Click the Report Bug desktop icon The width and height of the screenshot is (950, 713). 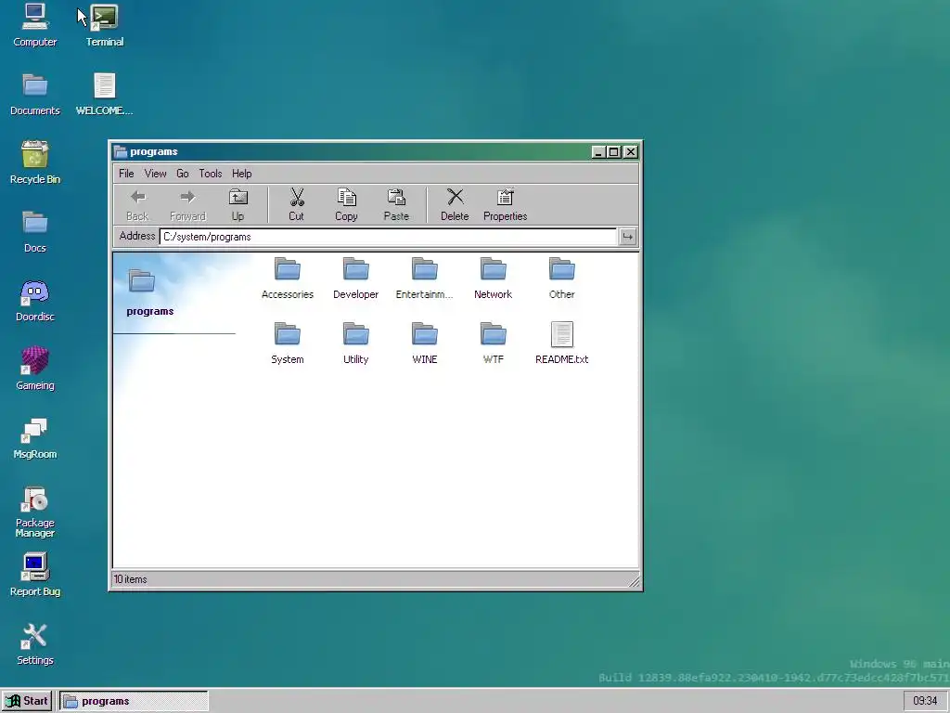(34, 575)
